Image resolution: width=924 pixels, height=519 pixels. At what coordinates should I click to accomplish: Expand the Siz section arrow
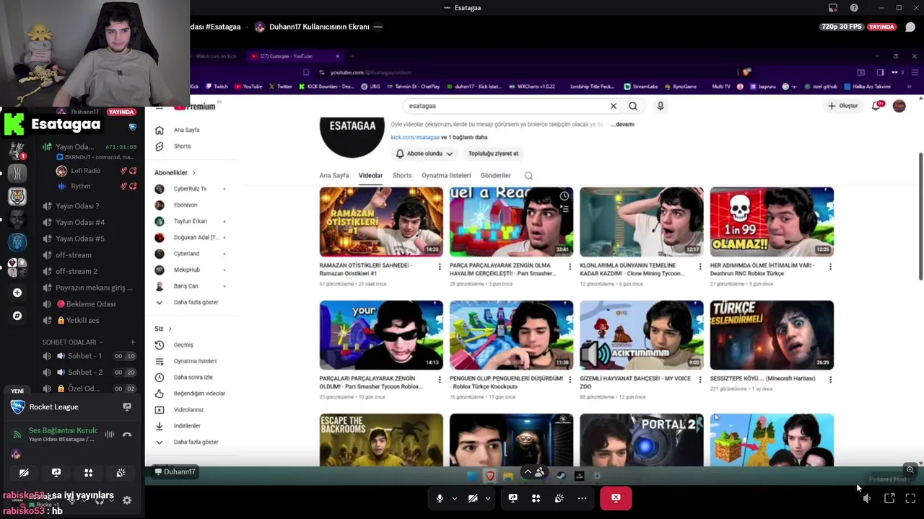[x=170, y=329]
